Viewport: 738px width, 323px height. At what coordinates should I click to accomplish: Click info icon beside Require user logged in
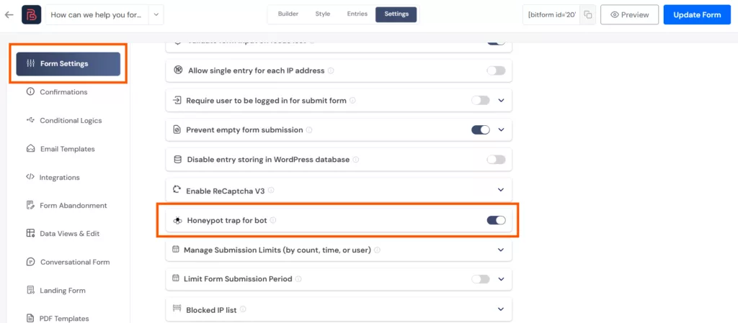tap(352, 101)
